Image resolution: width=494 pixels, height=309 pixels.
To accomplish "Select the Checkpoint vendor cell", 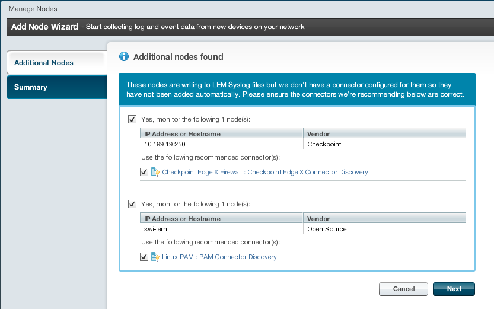I will point(384,144).
